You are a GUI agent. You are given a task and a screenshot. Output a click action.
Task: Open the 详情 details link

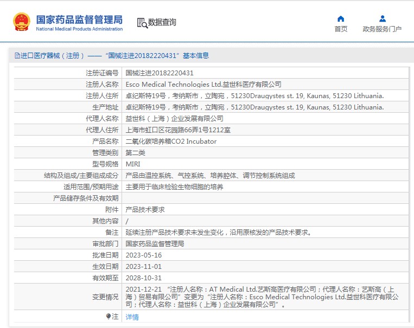(x=132, y=317)
